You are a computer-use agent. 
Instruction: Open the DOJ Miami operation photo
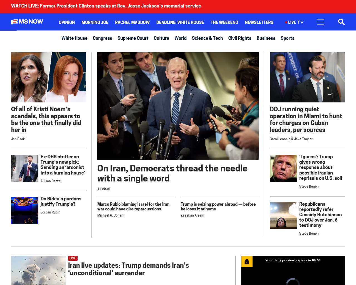pos(307,77)
